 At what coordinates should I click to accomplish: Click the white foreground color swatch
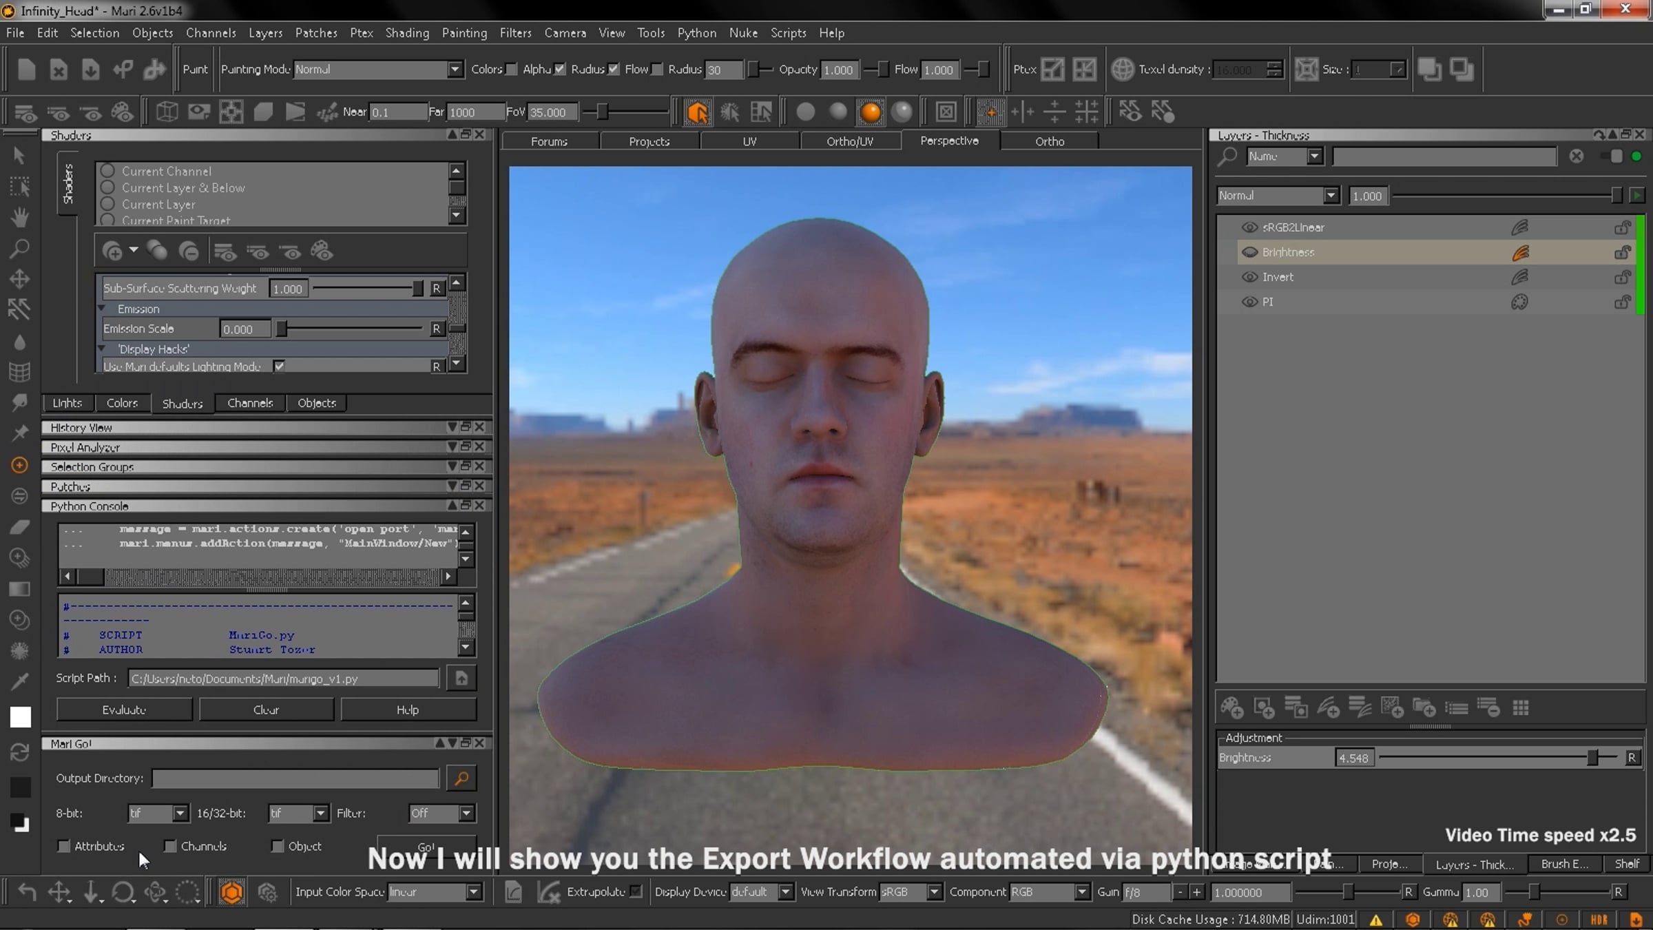click(x=20, y=718)
